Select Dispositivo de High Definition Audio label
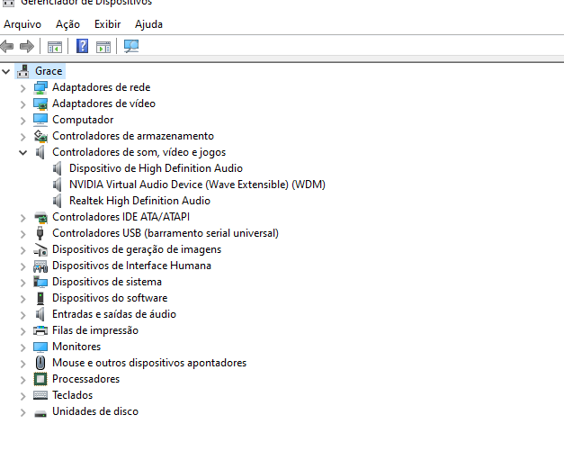The width and height of the screenshot is (564, 451). click(156, 168)
